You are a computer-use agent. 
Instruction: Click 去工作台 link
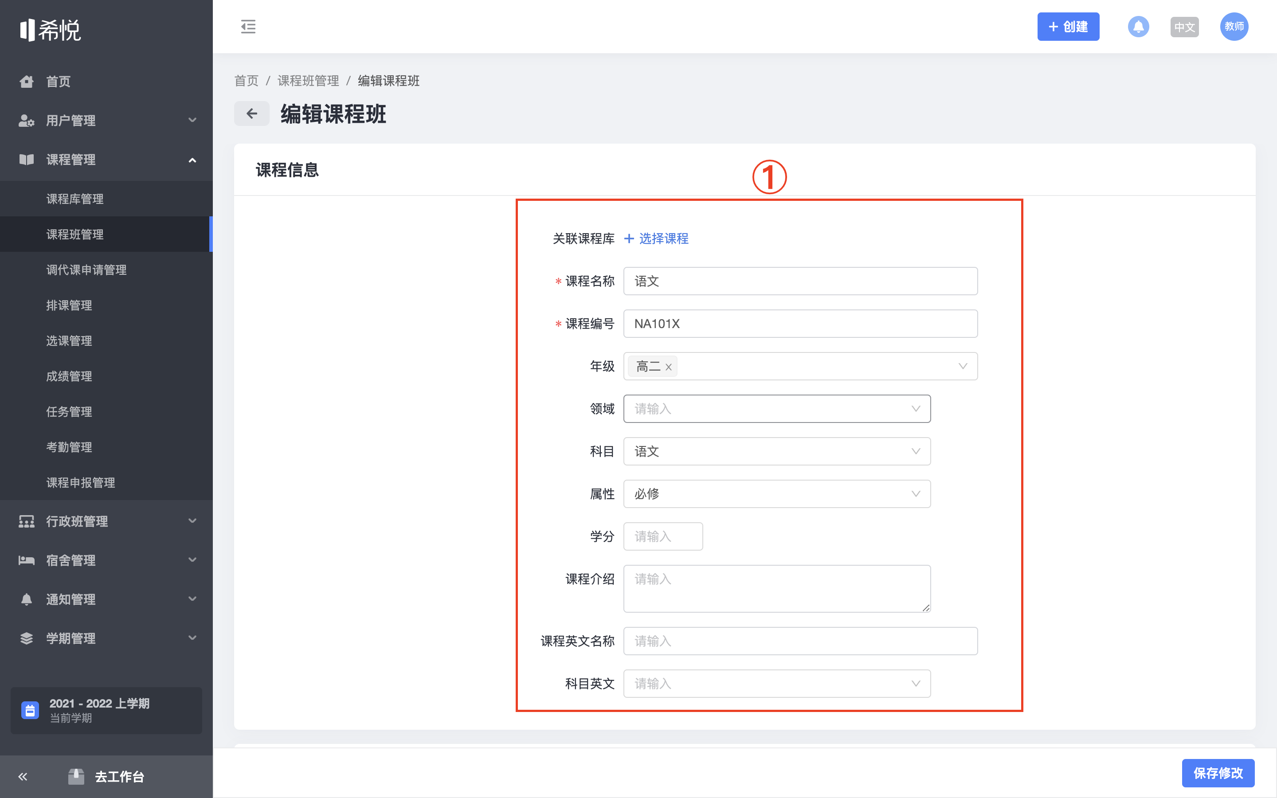tap(119, 776)
